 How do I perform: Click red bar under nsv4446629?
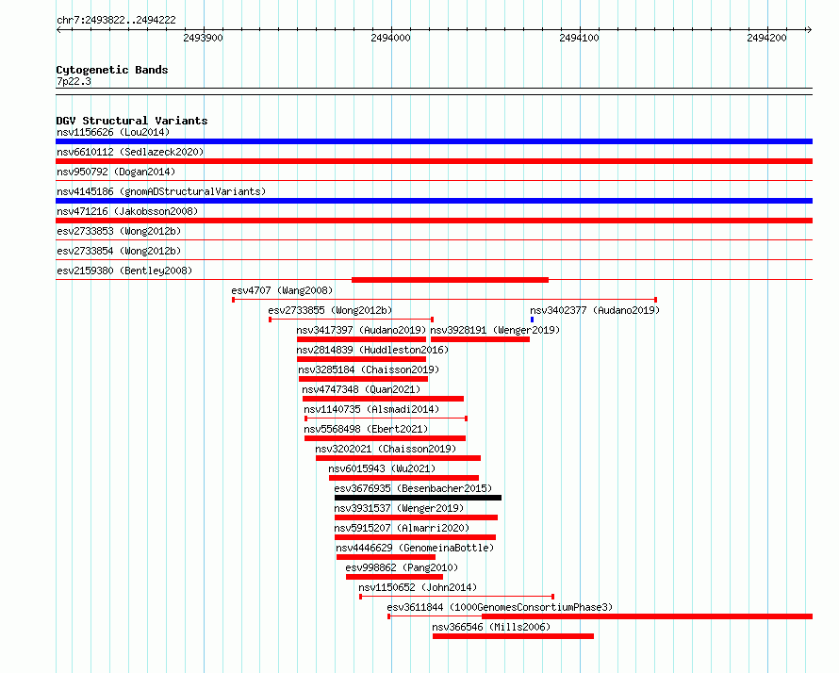[x=386, y=557]
